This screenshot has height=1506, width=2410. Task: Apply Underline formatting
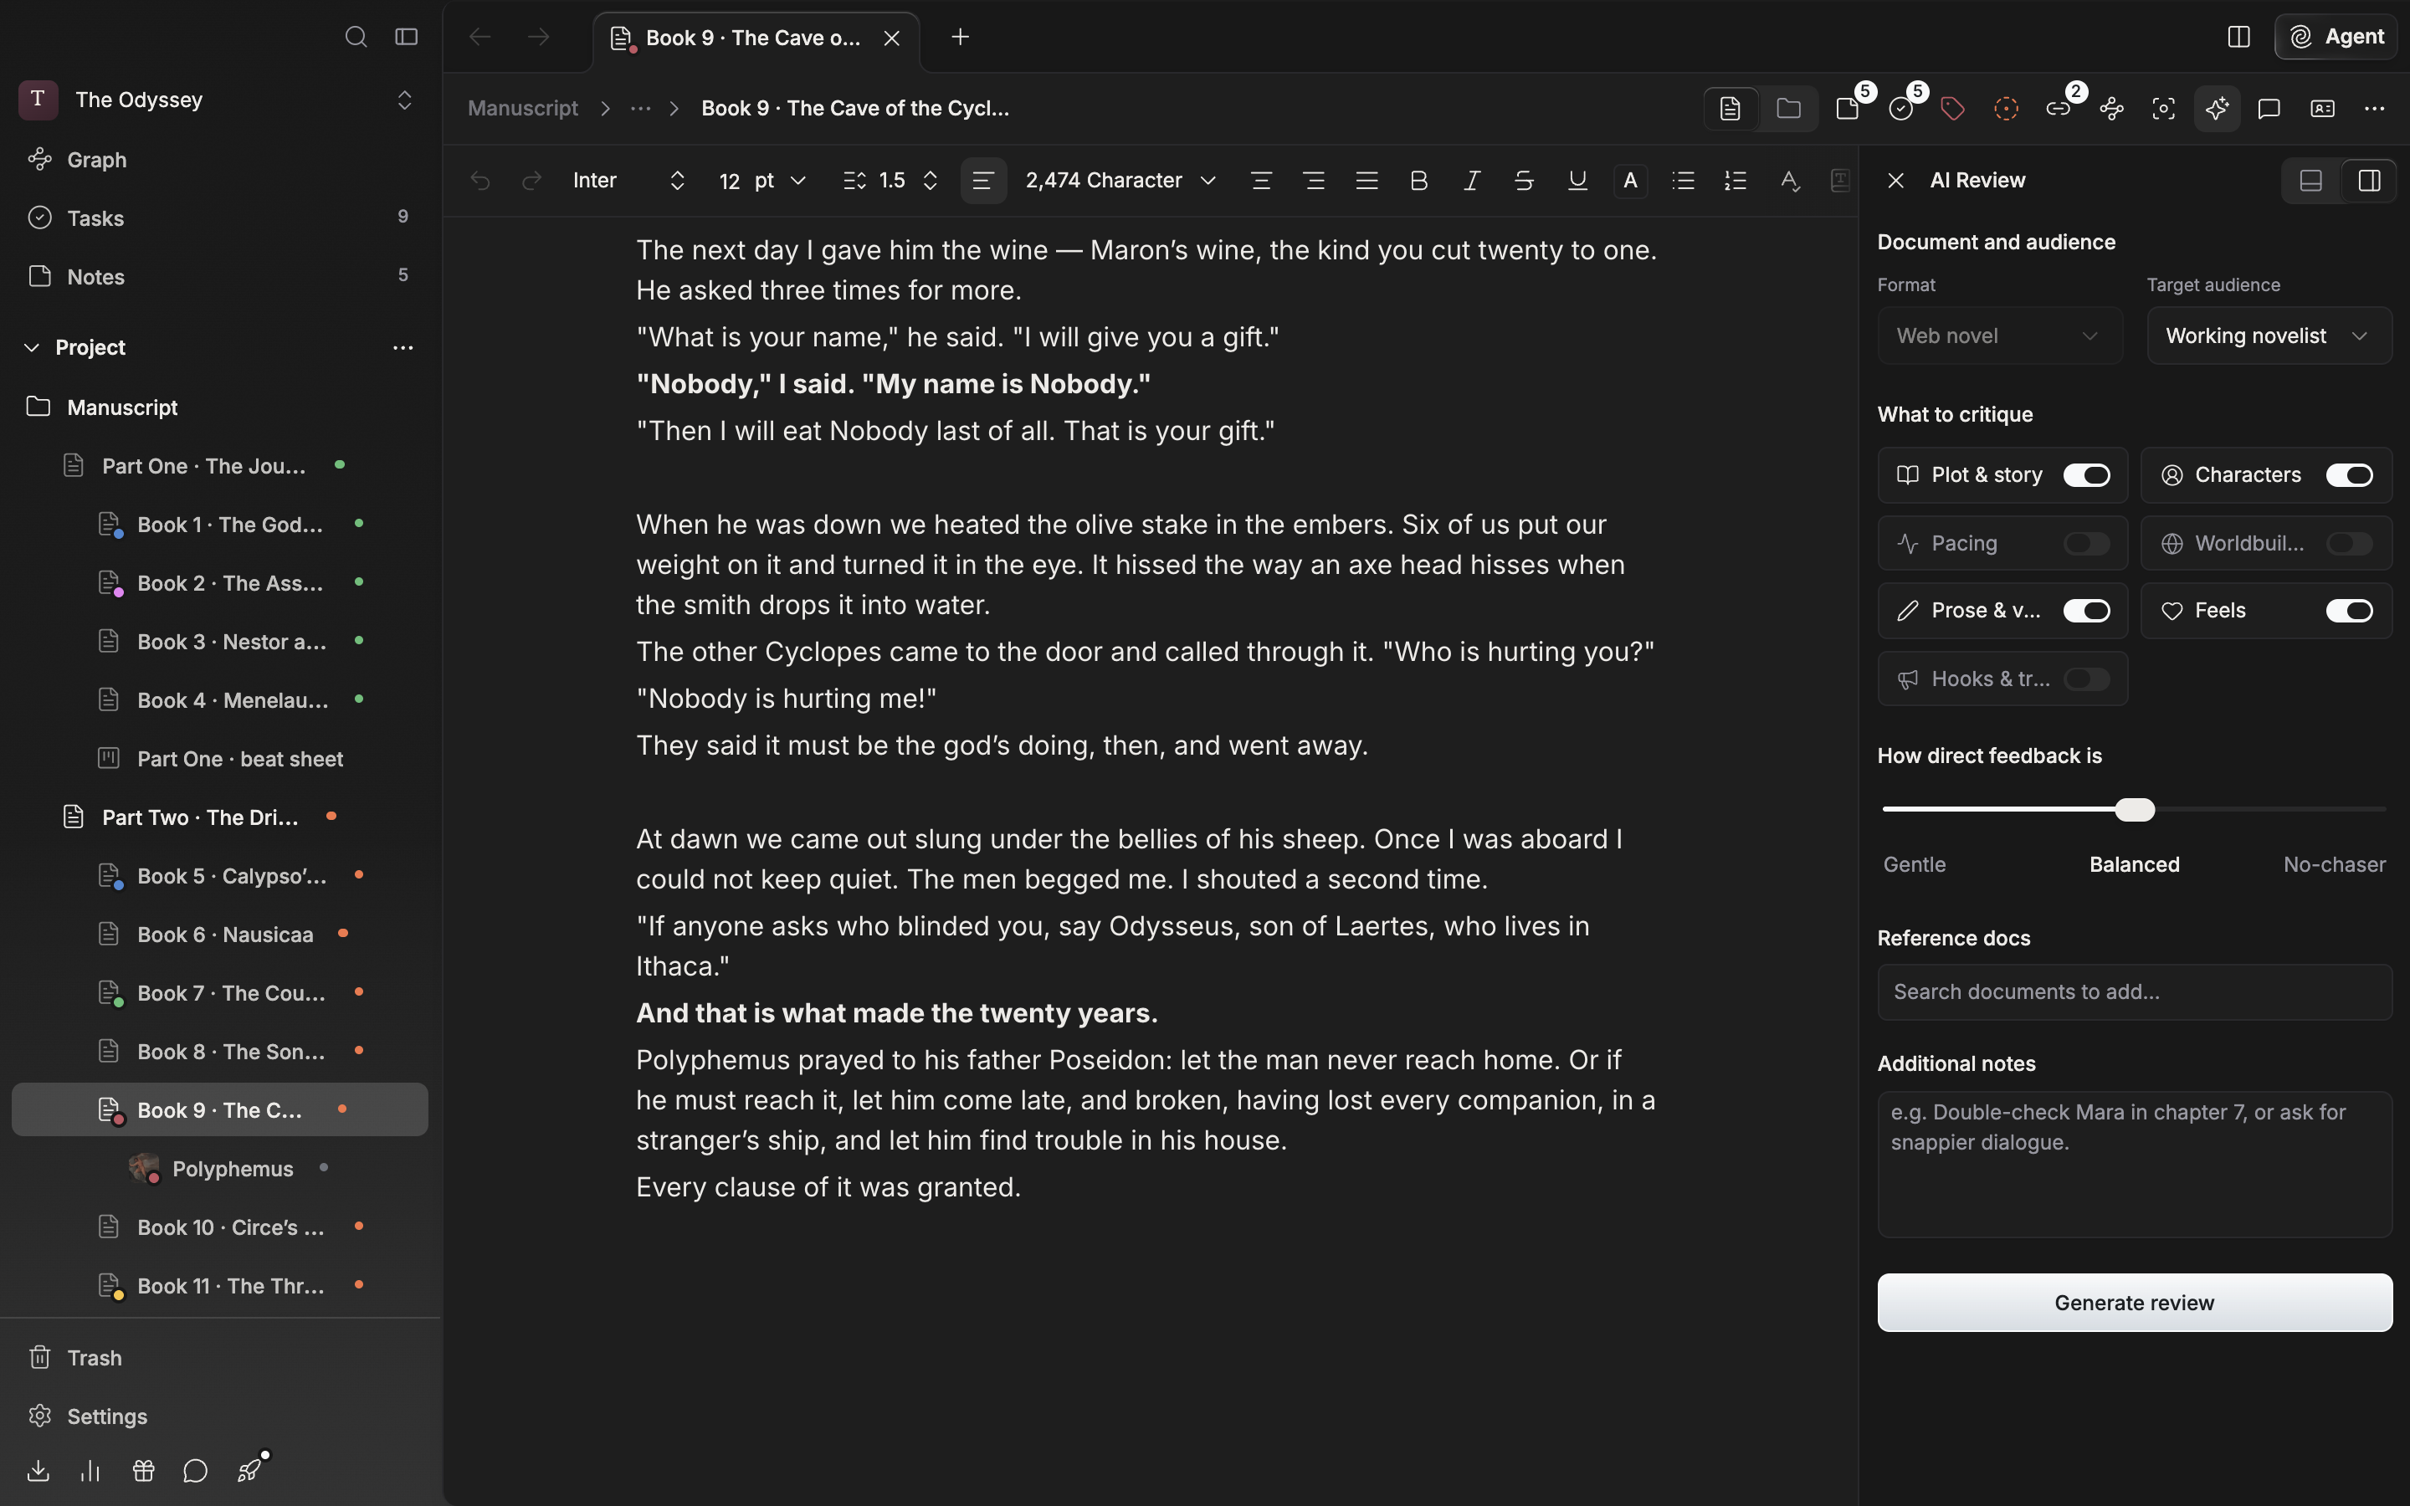coord(1577,180)
